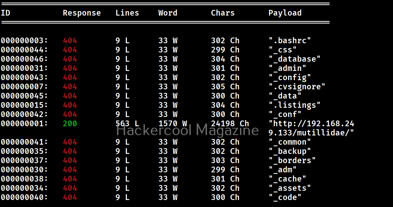393x207 pixels.
Task: Select the "_database" payload entry
Action: tap(294, 59)
